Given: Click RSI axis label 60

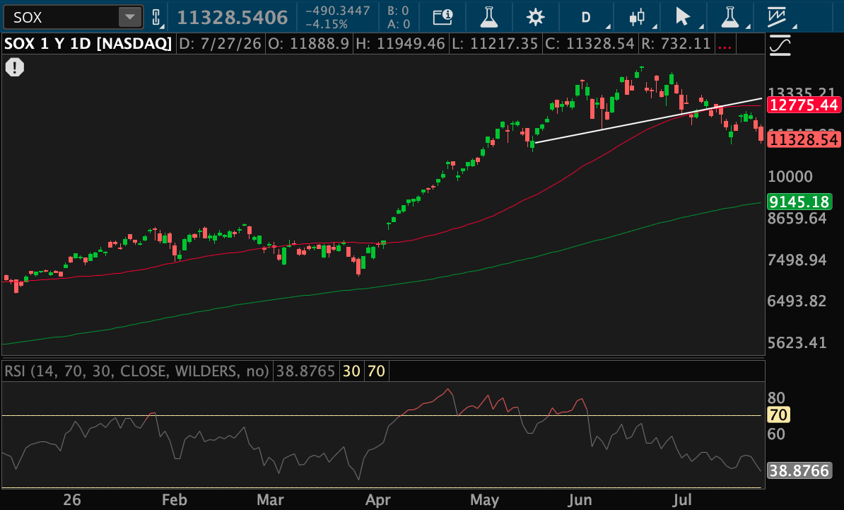Looking at the screenshot, I should point(776,434).
